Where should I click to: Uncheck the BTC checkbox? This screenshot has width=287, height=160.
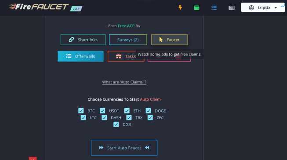click(x=81, y=111)
